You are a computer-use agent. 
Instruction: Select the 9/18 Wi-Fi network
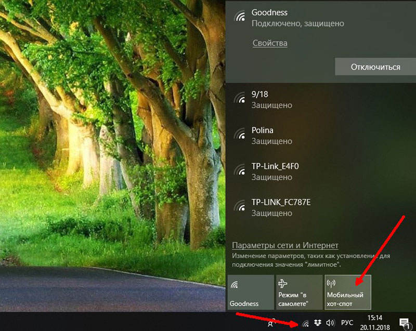[x=321, y=100]
